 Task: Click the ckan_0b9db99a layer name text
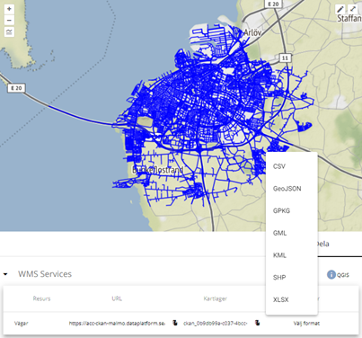(x=216, y=324)
